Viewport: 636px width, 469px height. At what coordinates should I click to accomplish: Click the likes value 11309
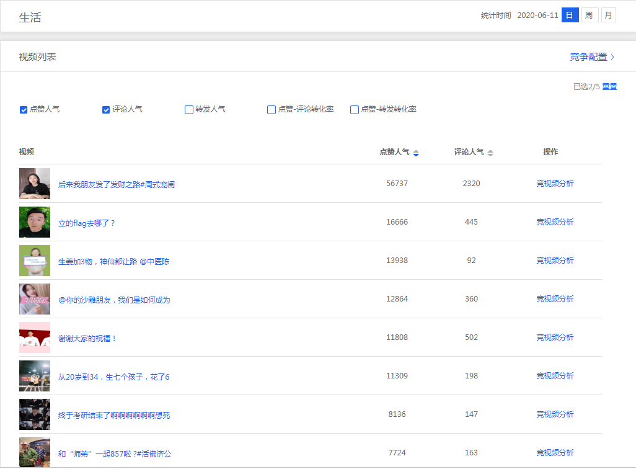397,376
